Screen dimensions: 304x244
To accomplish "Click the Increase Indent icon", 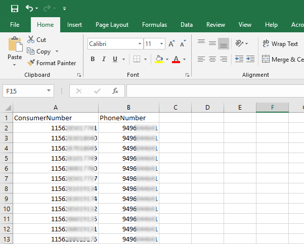I will point(250,59).
